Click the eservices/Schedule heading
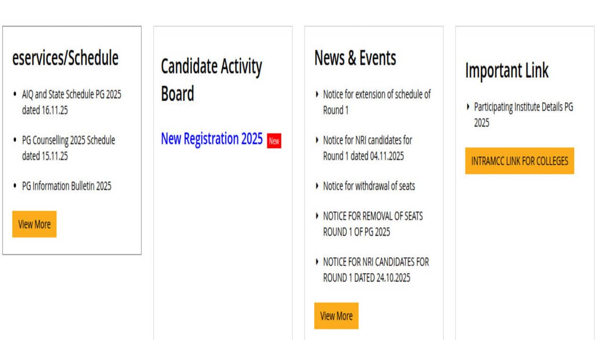Screen dimensions: 604x340 tap(65, 58)
